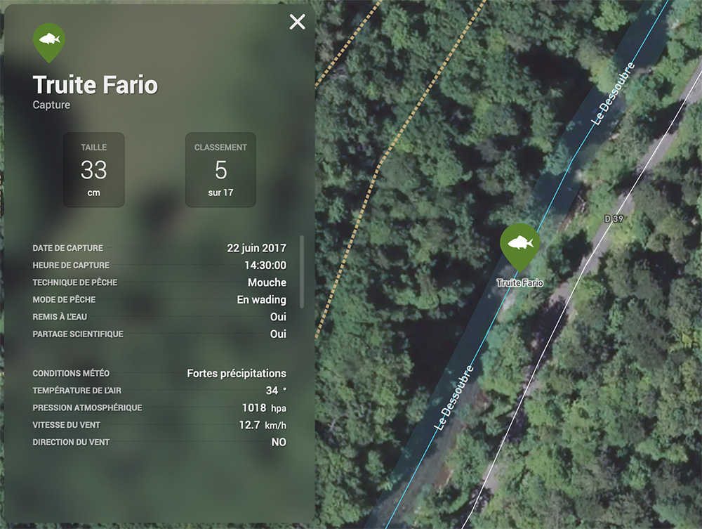Click the panel's vertical scrollbar
Screen dimensions: 702x529
302,271
